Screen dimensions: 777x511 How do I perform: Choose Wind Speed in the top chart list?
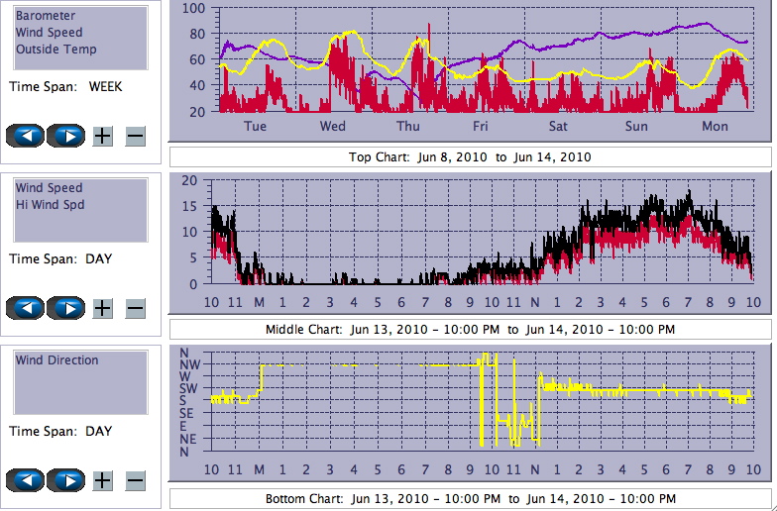pyautogui.click(x=49, y=33)
